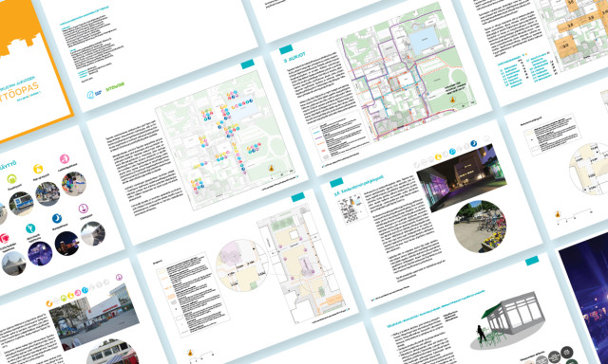Click the SITOWISE logo

point(115,85)
